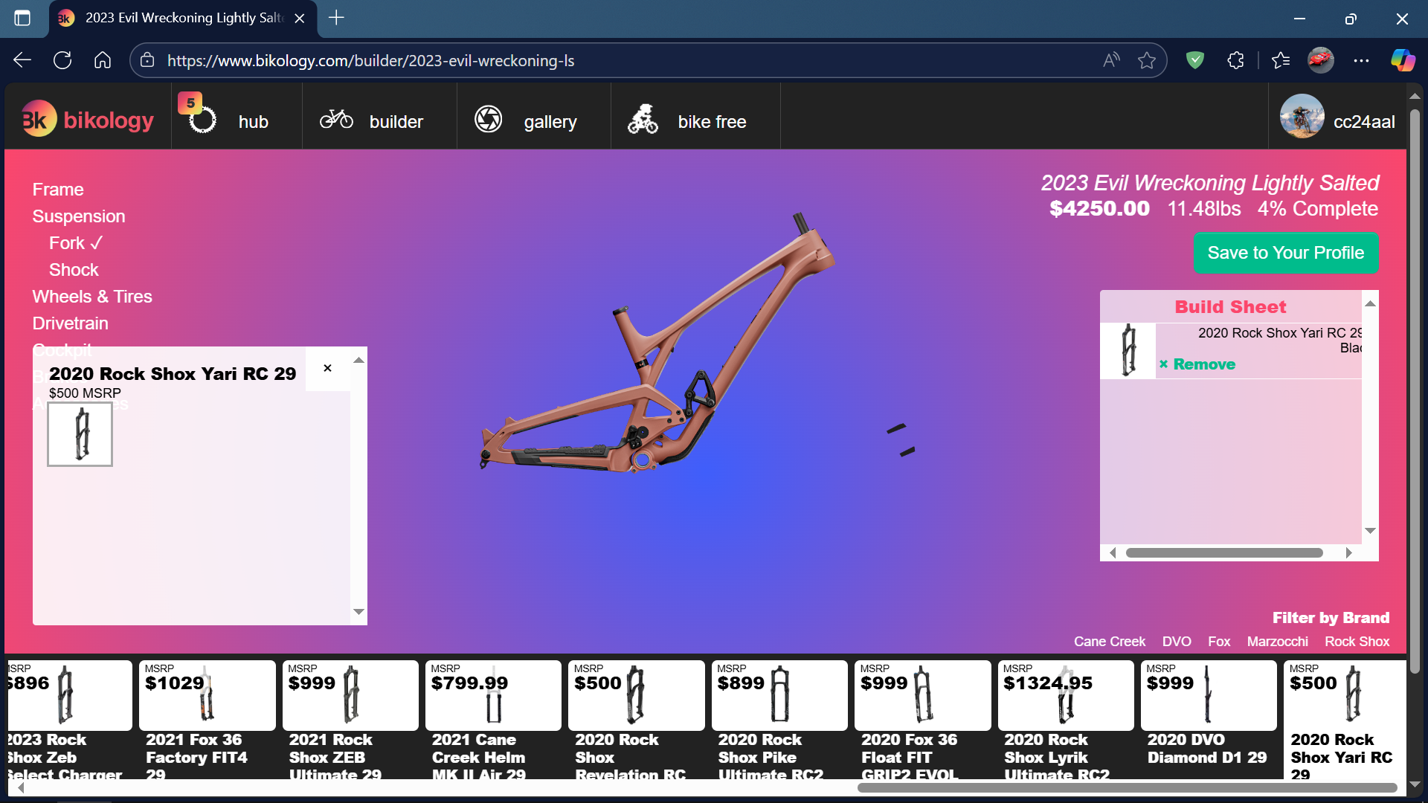The height and width of the screenshot is (803, 1428).
Task: Close the Rock Shox Yari popup
Action: click(327, 369)
